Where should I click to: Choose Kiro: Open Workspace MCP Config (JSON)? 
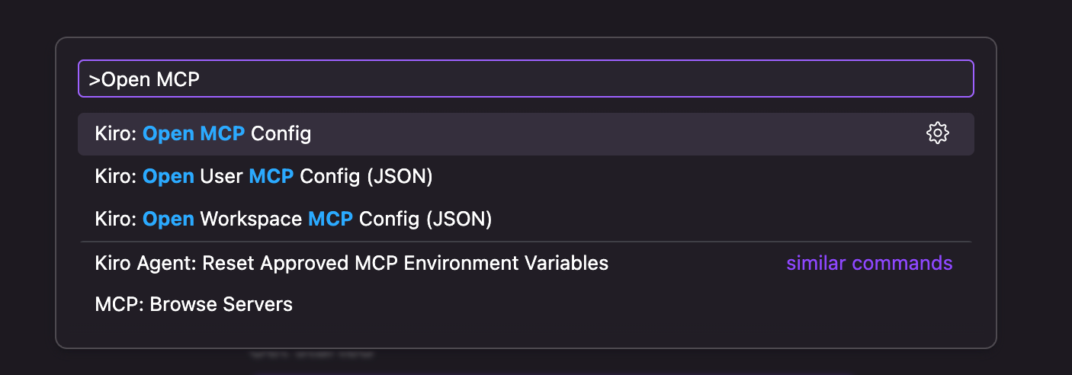point(294,220)
